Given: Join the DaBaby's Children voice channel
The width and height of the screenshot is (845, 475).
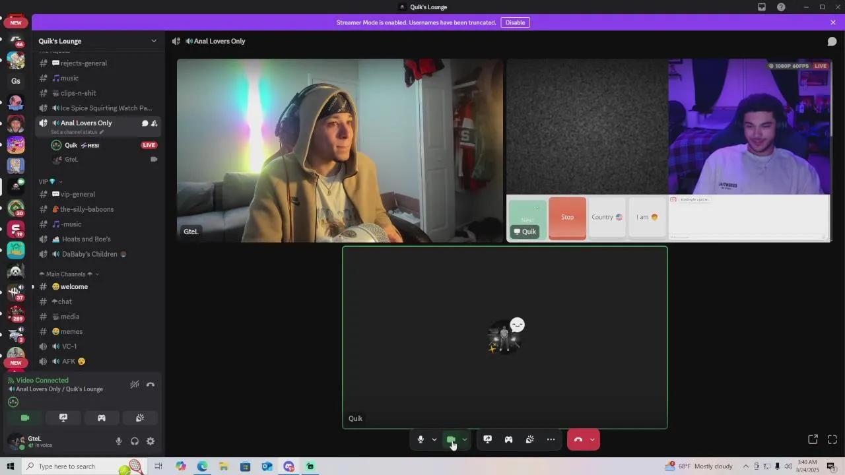Looking at the screenshot, I should (x=99, y=254).
